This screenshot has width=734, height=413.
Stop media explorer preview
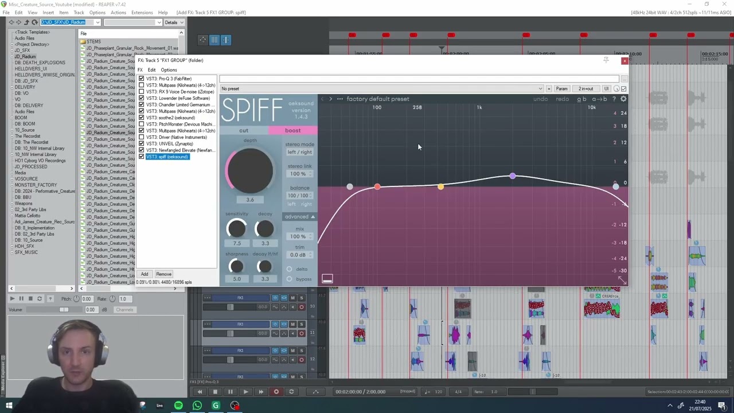pyautogui.click(x=30, y=299)
